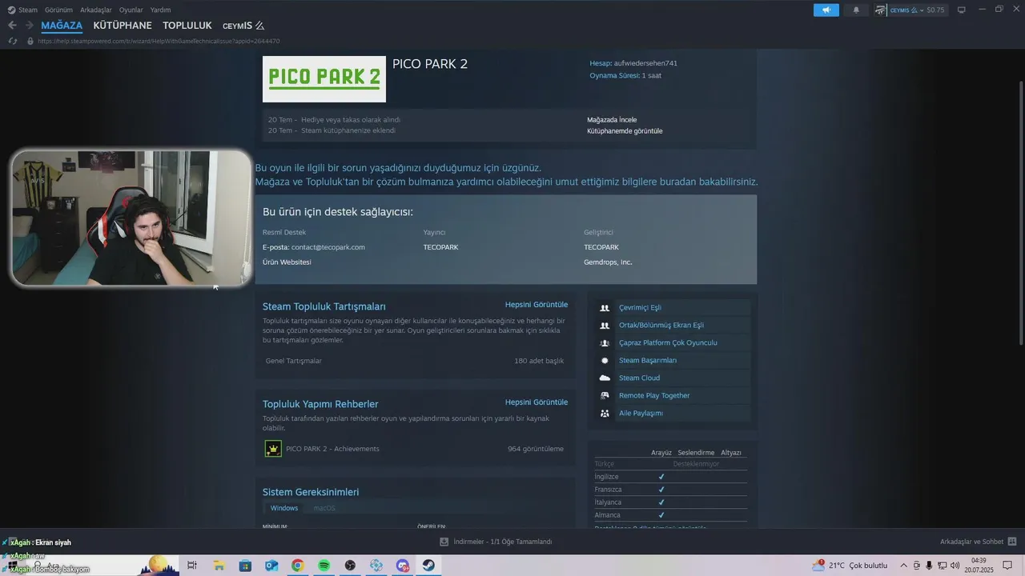Switch to the MAĞAZA tab

pos(62,26)
